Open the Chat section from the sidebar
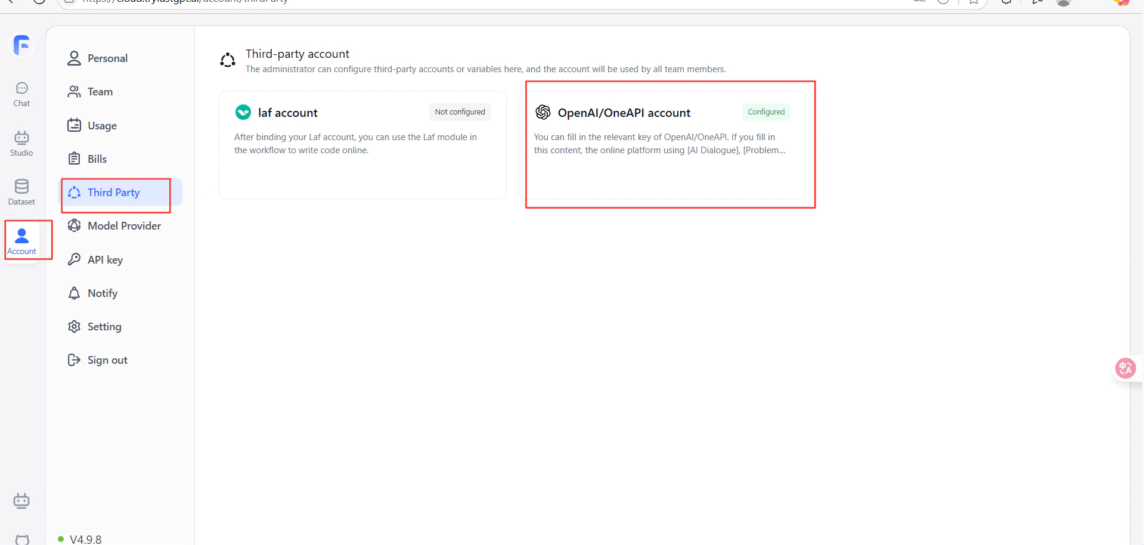 21,92
